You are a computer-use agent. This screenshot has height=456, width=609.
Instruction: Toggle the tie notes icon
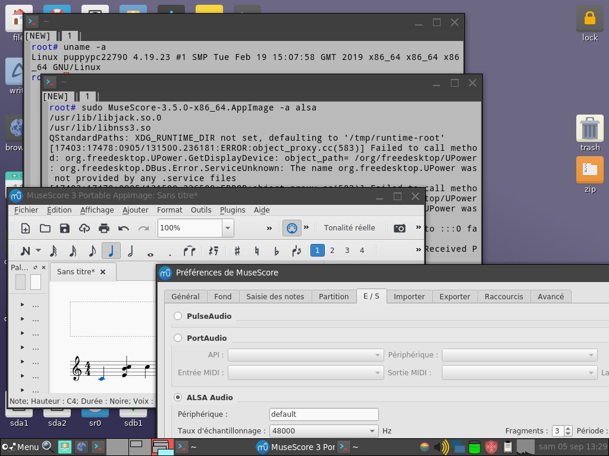click(x=189, y=251)
